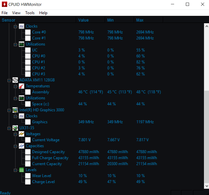The image size is (209, 195).
Task: Click the ADATA XM11 drive icon
Action: tap(15, 80)
